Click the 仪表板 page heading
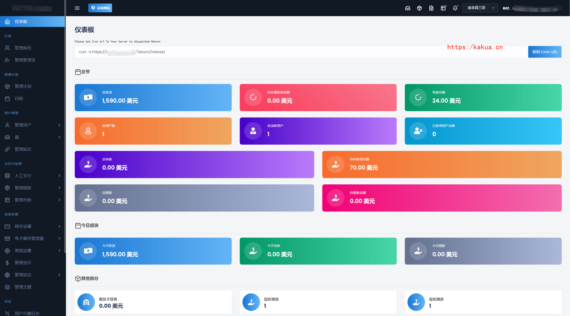The height and width of the screenshot is (316, 570). [84, 30]
